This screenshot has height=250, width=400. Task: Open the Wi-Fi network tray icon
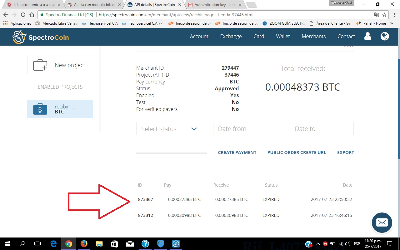pos(341,244)
